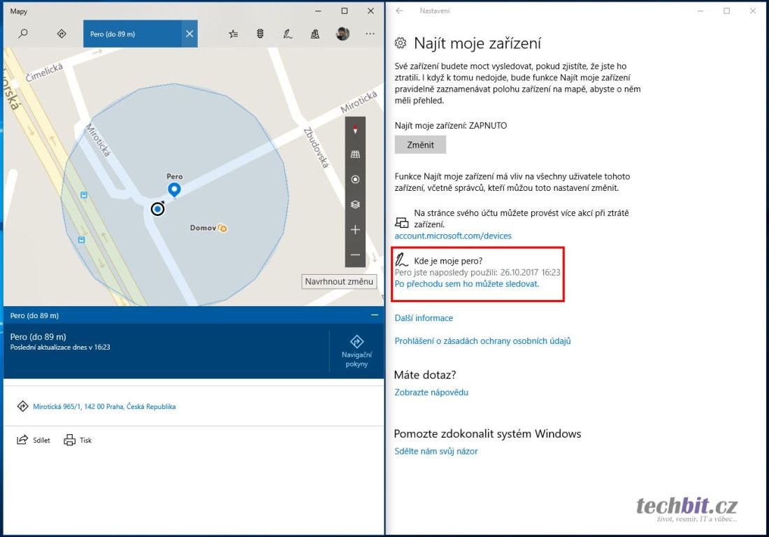The width and height of the screenshot is (769, 537).
Task: Select the 'Pero (do 89 m)' tab
Action: point(132,34)
